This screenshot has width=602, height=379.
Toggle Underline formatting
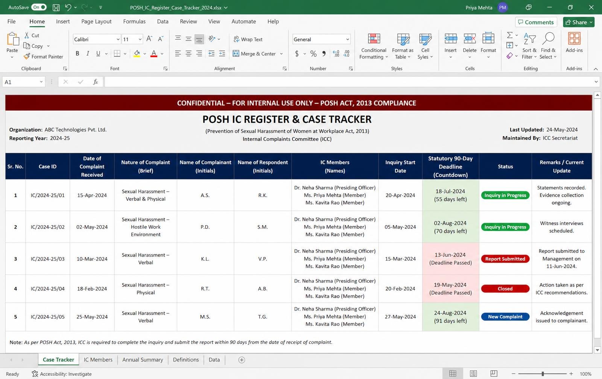click(98, 54)
